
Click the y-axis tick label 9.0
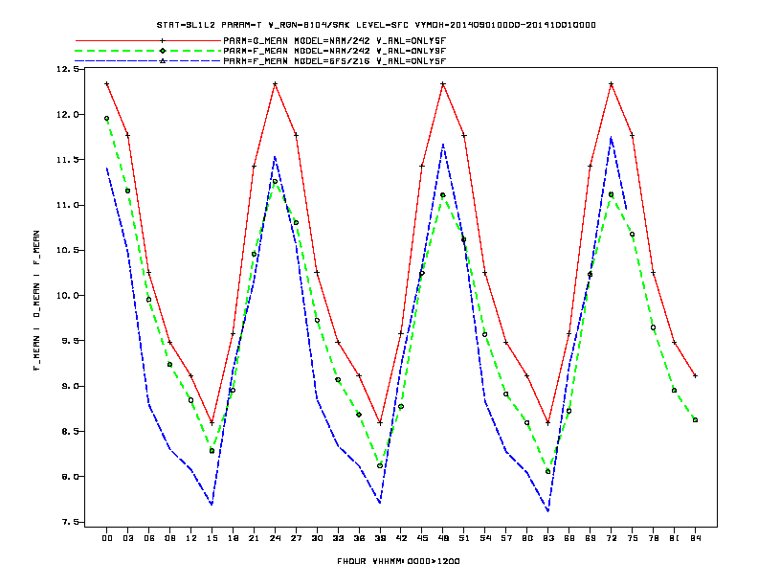point(70,386)
